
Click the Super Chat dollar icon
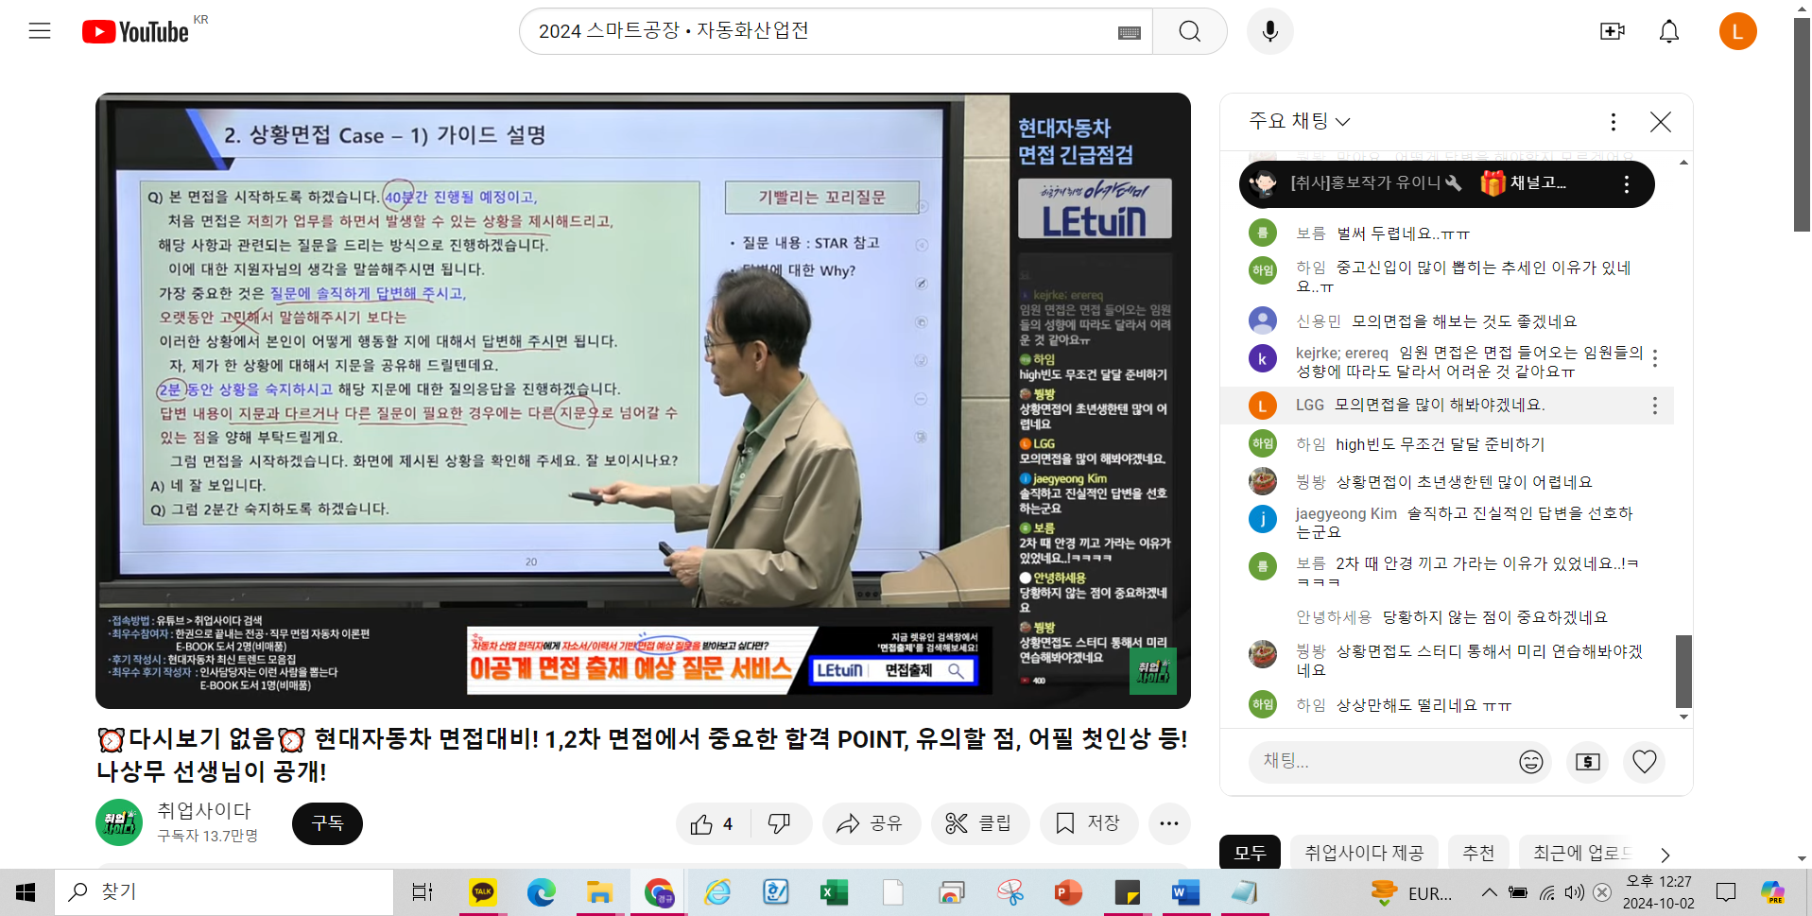1588,761
